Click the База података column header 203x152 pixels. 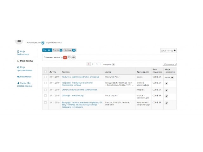pos(157,71)
